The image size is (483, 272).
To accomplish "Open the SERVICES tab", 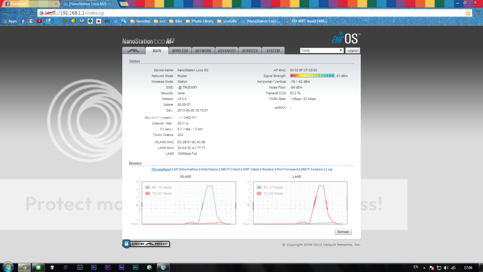I will click(250, 51).
